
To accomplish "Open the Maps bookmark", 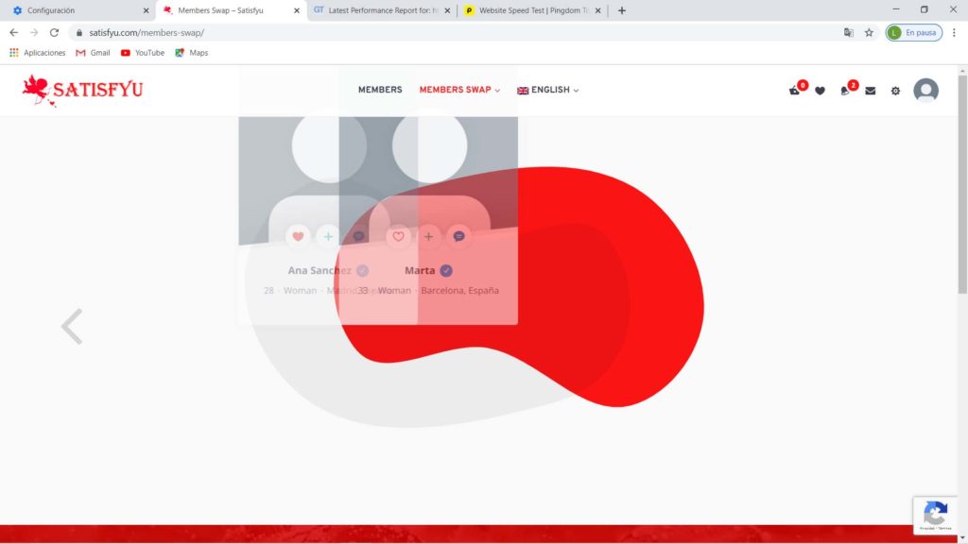I will coord(191,53).
